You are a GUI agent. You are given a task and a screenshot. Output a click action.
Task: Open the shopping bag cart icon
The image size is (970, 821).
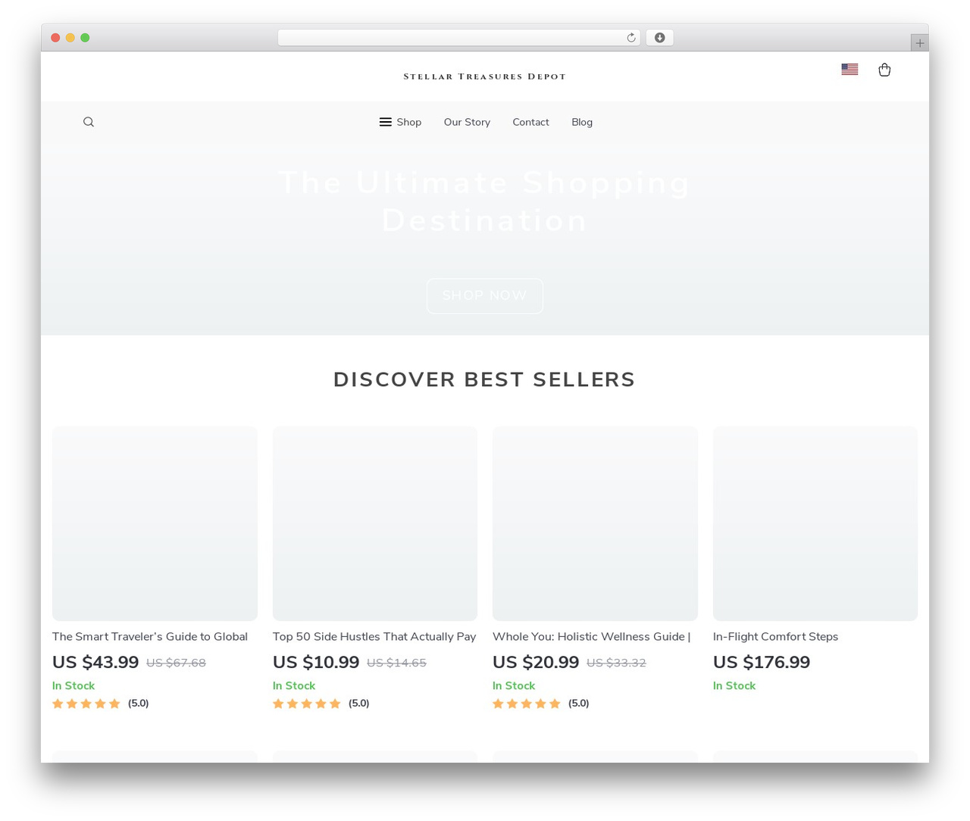tap(884, 70)
